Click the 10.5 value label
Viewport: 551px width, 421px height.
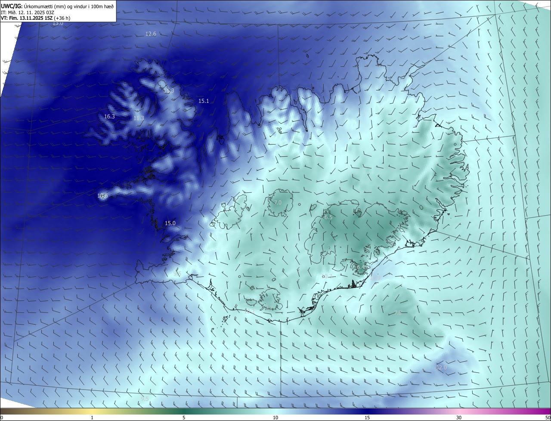tap(102, 195)
